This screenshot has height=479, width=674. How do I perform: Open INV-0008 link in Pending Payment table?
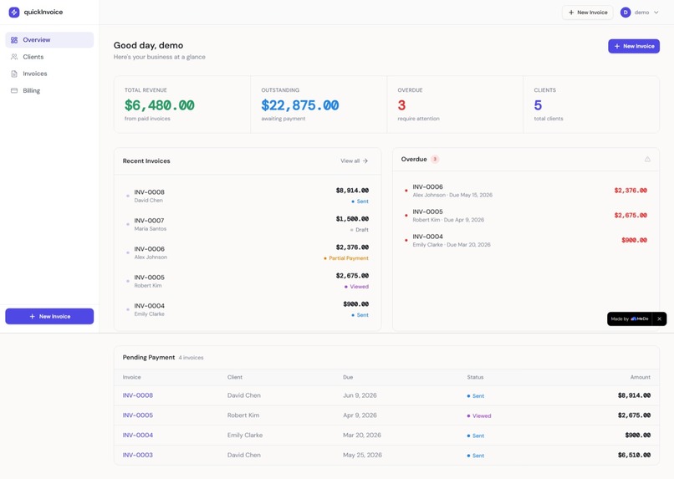(x=137, y=395)
